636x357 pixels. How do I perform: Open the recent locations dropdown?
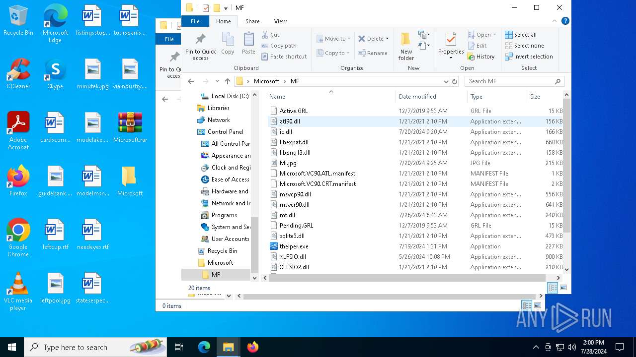(x=217, y=81)
